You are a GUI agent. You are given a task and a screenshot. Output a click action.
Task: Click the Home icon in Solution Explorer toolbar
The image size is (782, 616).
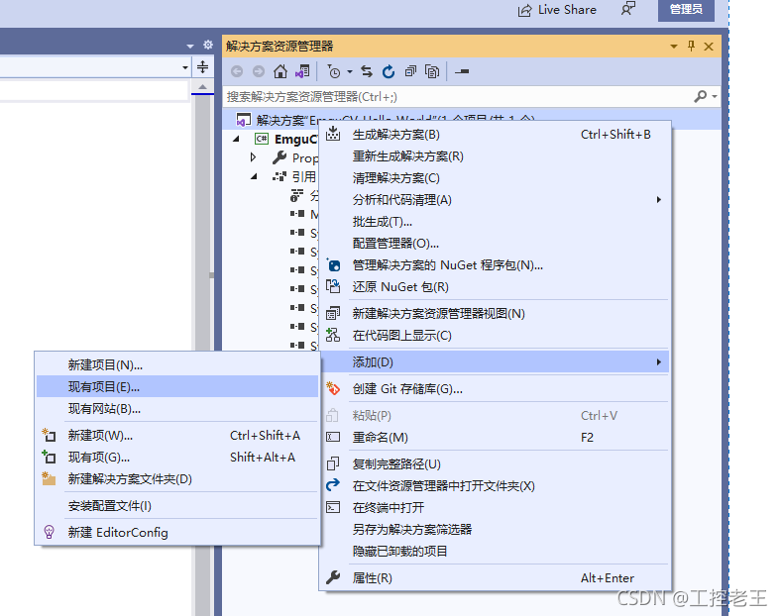click(280, 71)
